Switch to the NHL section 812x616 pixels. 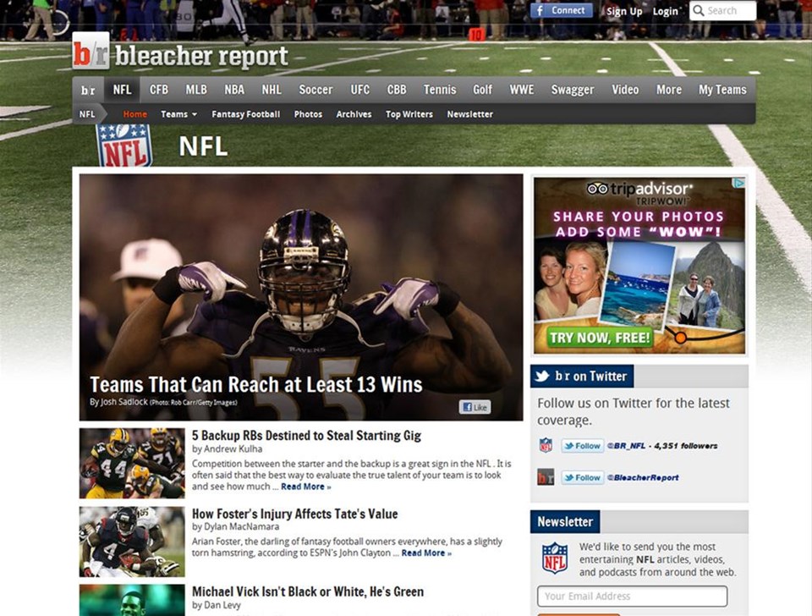272,90
